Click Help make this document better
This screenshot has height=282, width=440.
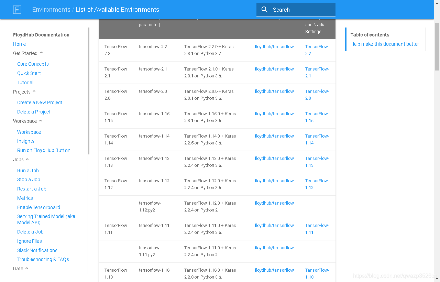(x=385, y=44)
